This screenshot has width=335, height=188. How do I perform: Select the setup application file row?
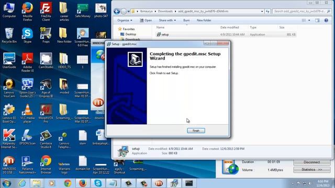[x=226, y=34]
